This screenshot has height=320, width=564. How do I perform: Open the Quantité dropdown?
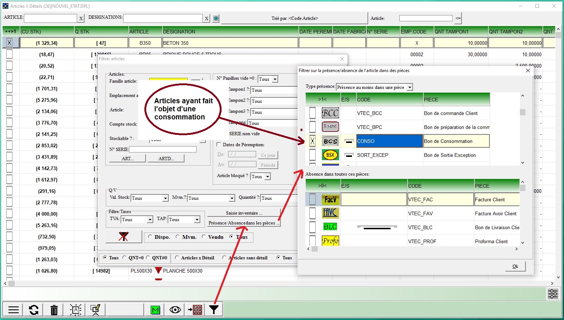coord(279,198)
